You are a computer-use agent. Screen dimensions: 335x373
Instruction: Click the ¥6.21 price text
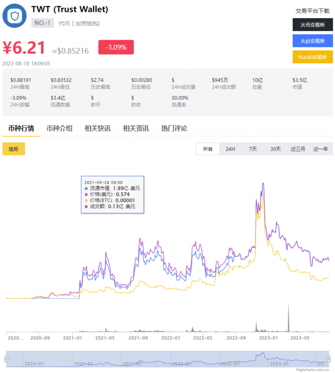click(x=24, y=47)
